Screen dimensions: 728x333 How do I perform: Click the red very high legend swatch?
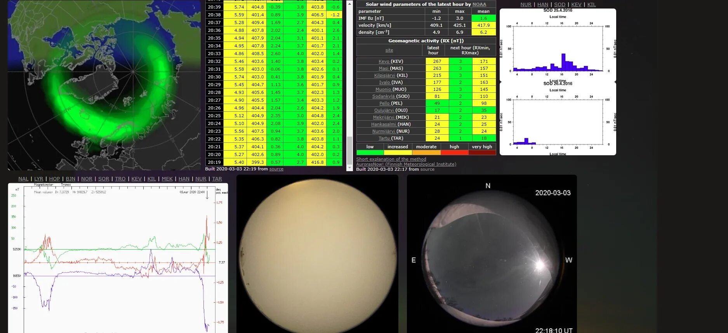482,153
